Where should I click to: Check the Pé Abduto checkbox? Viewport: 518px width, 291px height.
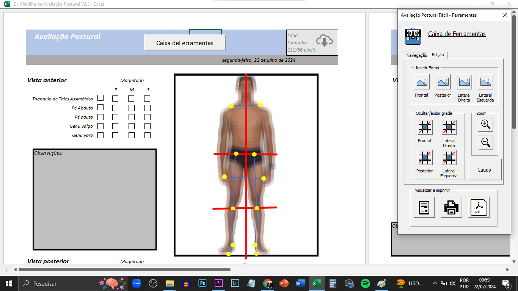(x=100, y=108)
